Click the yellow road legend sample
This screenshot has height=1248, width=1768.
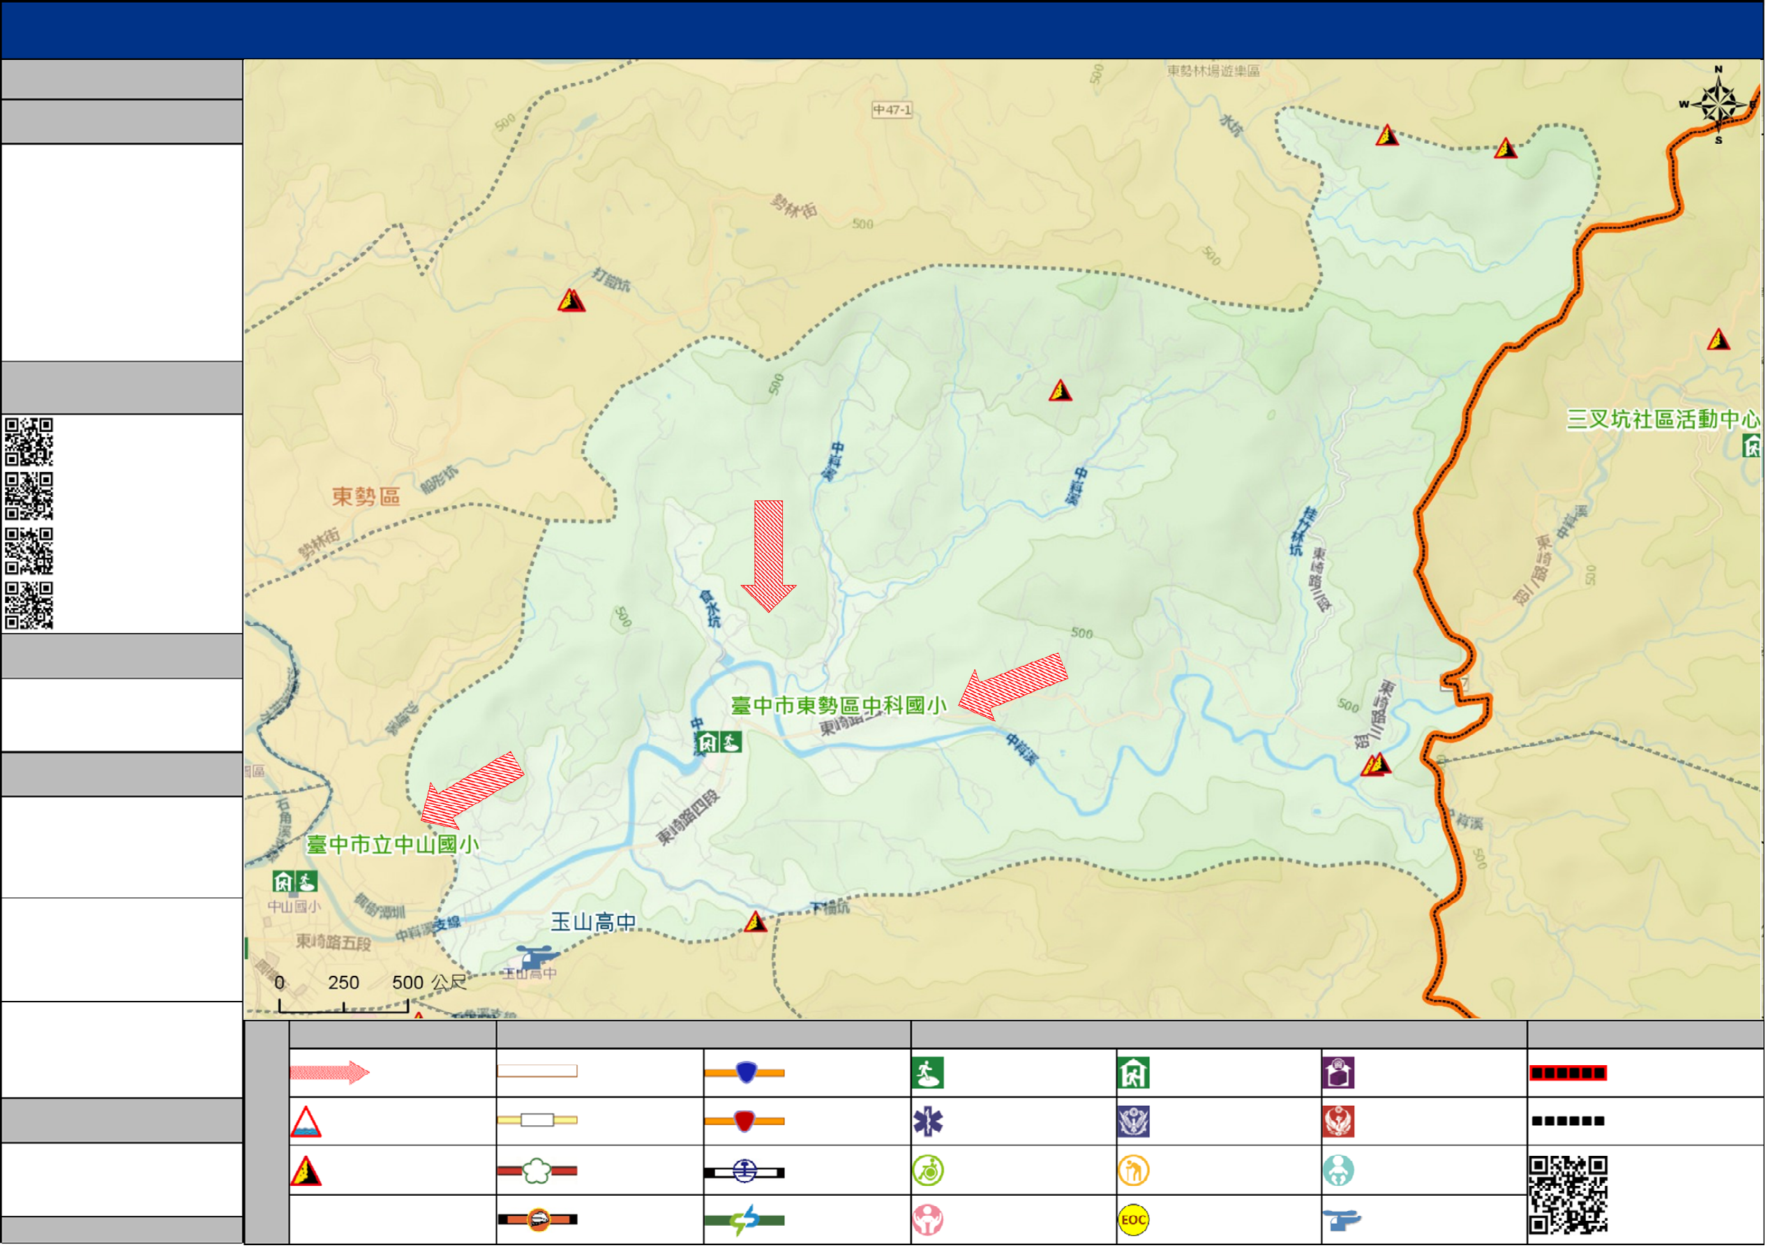click(x=537, y=1121)
